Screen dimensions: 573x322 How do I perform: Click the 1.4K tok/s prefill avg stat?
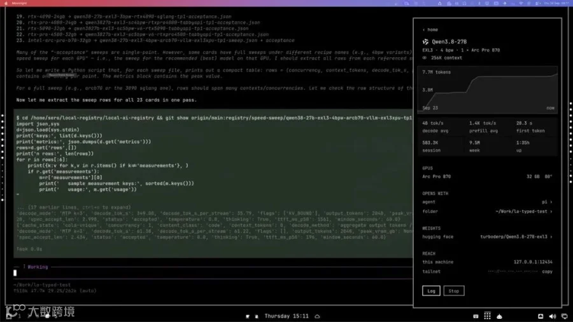[x=483, y=127]
